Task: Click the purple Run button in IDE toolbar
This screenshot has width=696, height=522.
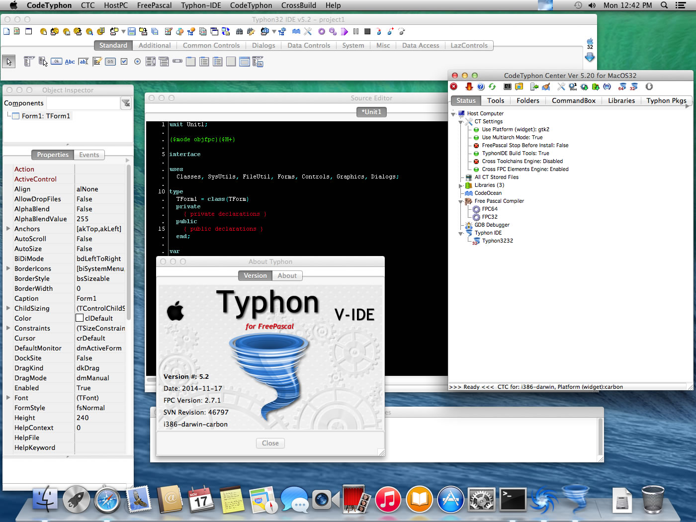Action: click(x=345, y=31)
